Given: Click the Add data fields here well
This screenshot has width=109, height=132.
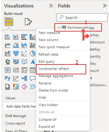Looking at the screenshot, I should coord(19,106).
